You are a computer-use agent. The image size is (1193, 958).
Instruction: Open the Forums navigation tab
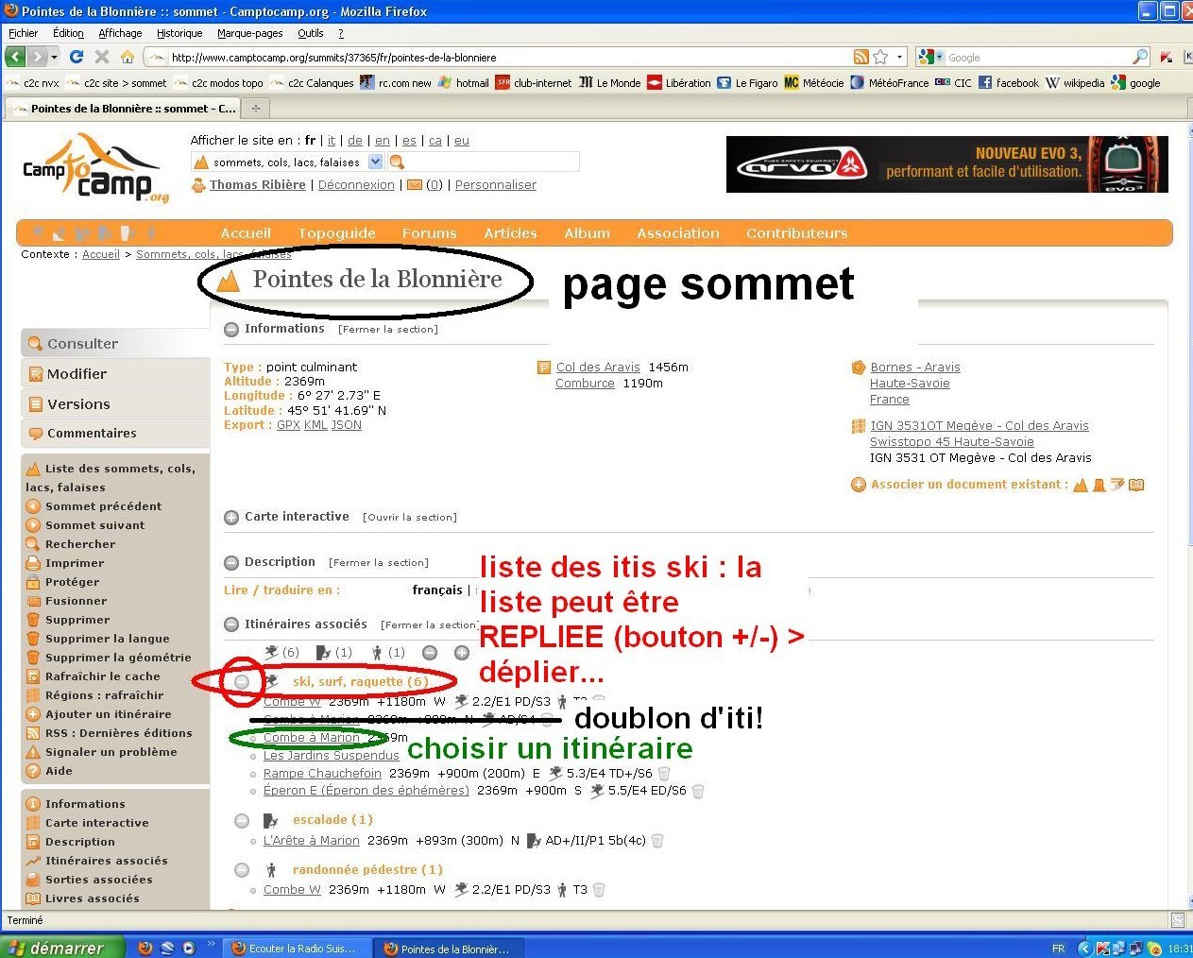pyautogui.click(x=429, y=233)
